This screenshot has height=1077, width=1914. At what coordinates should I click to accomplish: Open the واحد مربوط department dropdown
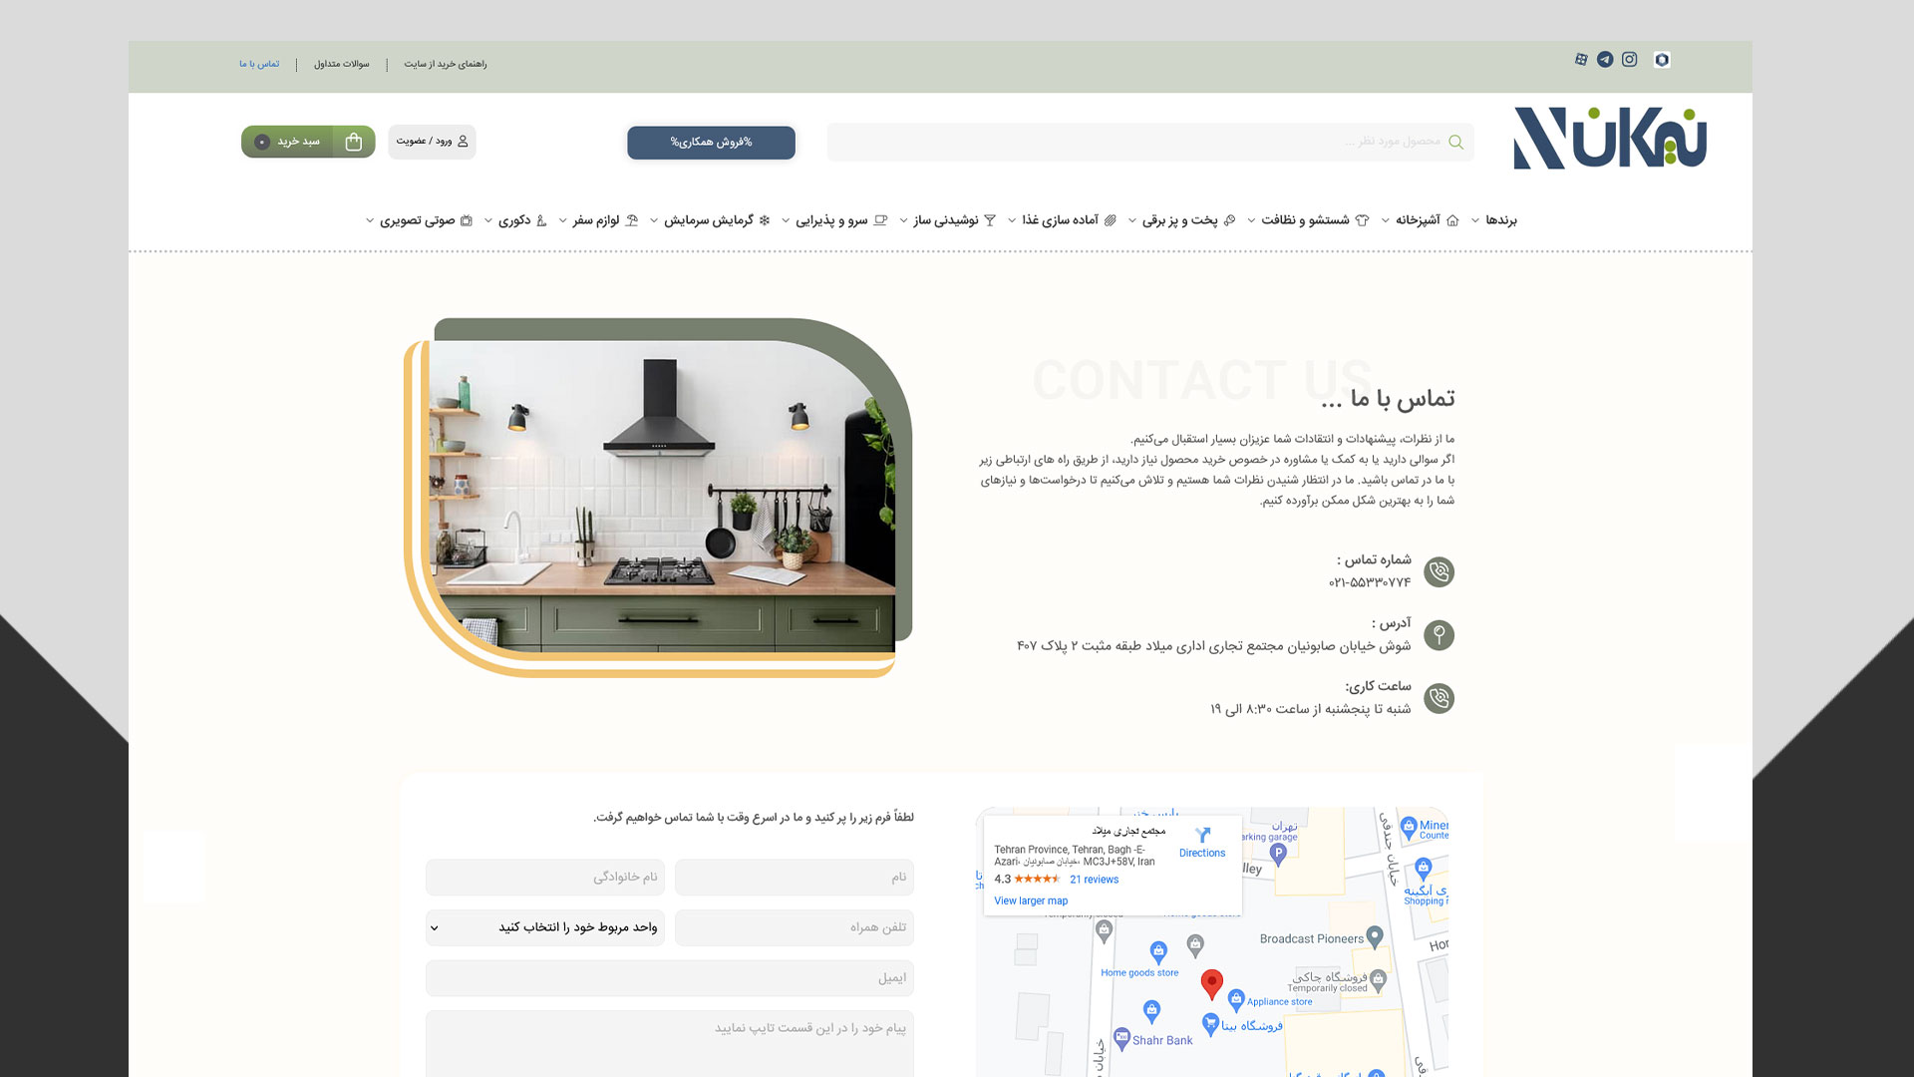click(x=545, y=927)
